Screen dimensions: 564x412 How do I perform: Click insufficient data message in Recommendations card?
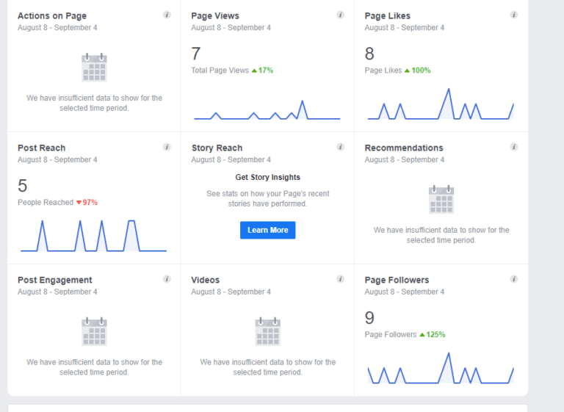[x=441, y=235]
